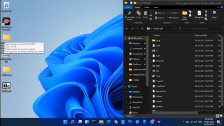Expand Downloads under This PC
Image resolution: width=224 pixels, height=126 pixels.
(127, 102)
